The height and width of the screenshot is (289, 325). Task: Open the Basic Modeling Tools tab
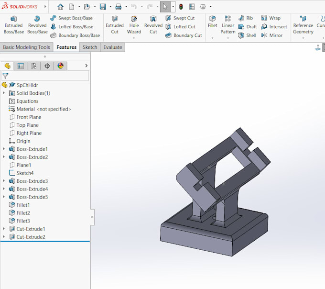[26, 47]
